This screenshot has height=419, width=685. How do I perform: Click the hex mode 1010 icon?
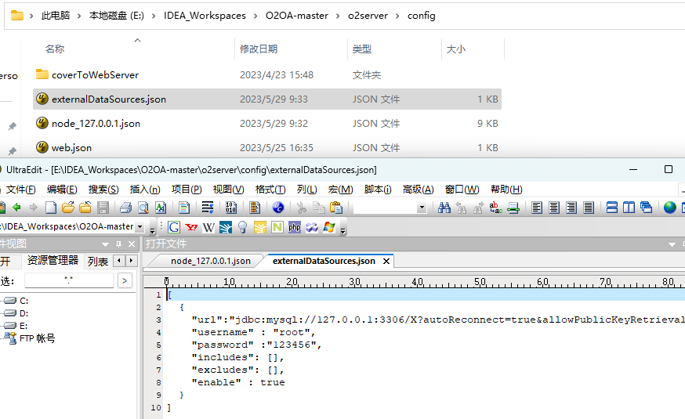click(231, 208)
